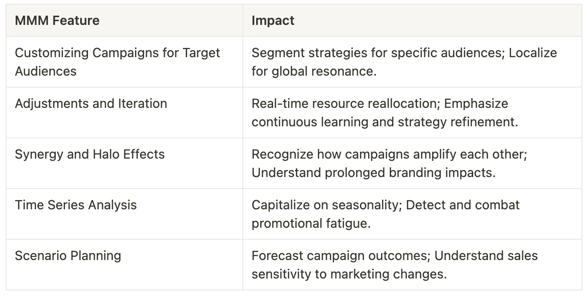Click the 'Capitalize on seasonality' impact cell
The width and height of the screenshot is (587, 296).
[412, 214]
